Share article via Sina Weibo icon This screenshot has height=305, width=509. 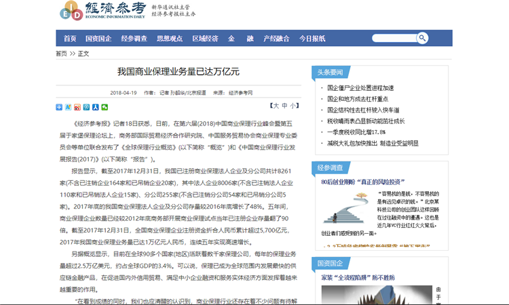(x=77, y=107)
